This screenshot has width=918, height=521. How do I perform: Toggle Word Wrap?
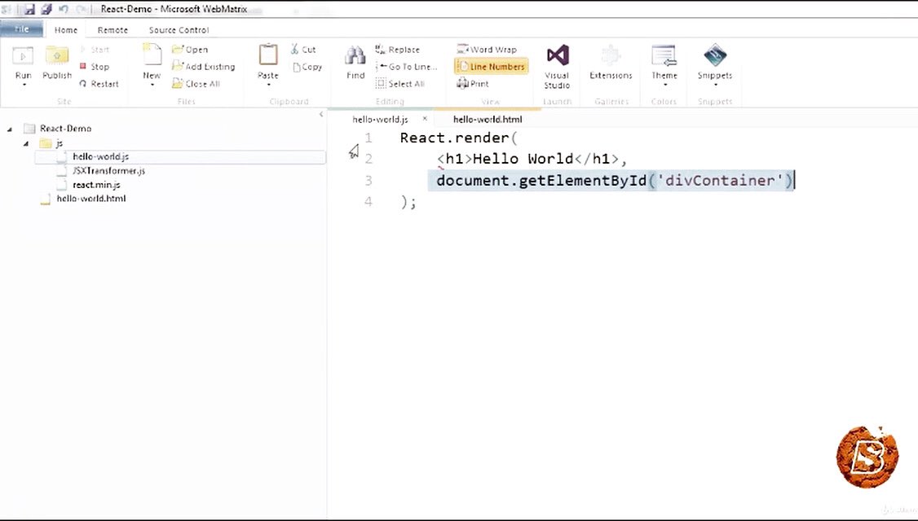pyautogui.click(x=487, y=50)
